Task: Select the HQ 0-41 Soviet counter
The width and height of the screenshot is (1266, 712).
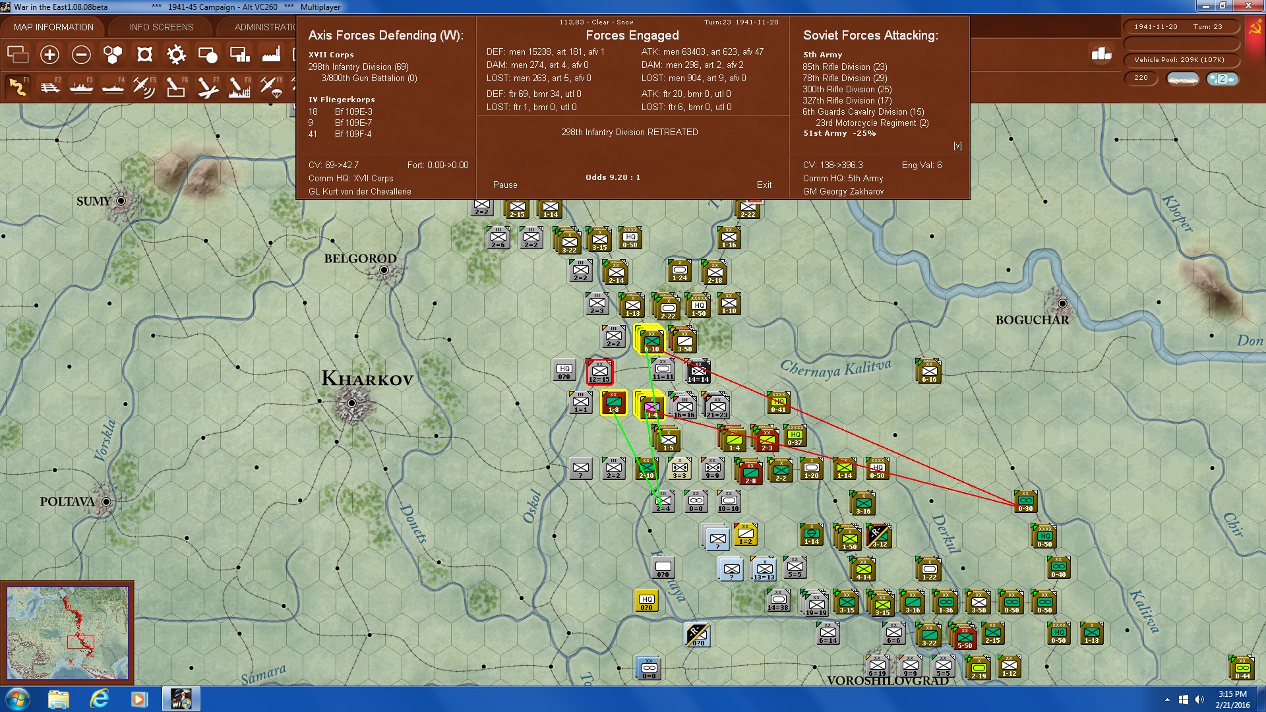Action: 779,403
